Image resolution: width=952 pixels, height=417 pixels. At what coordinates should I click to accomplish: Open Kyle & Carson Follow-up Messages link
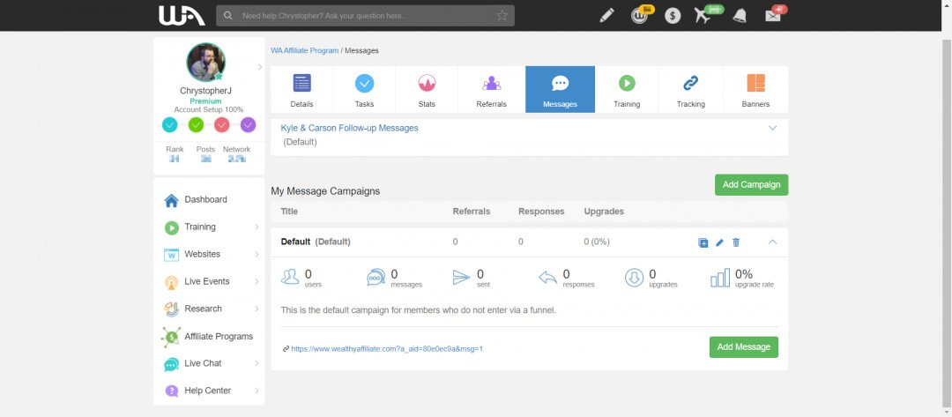[x=349, y=128]
